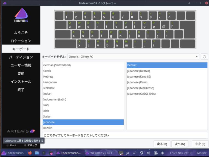Viewport: 209px width, 157px height.
Task: Click the keyboard test input field
Action: click(125, 135)
